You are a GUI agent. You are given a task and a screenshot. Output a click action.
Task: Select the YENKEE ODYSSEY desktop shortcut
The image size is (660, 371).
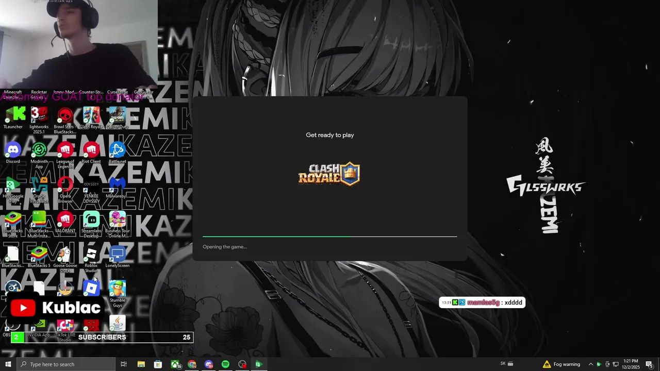(x=91, y=190)
